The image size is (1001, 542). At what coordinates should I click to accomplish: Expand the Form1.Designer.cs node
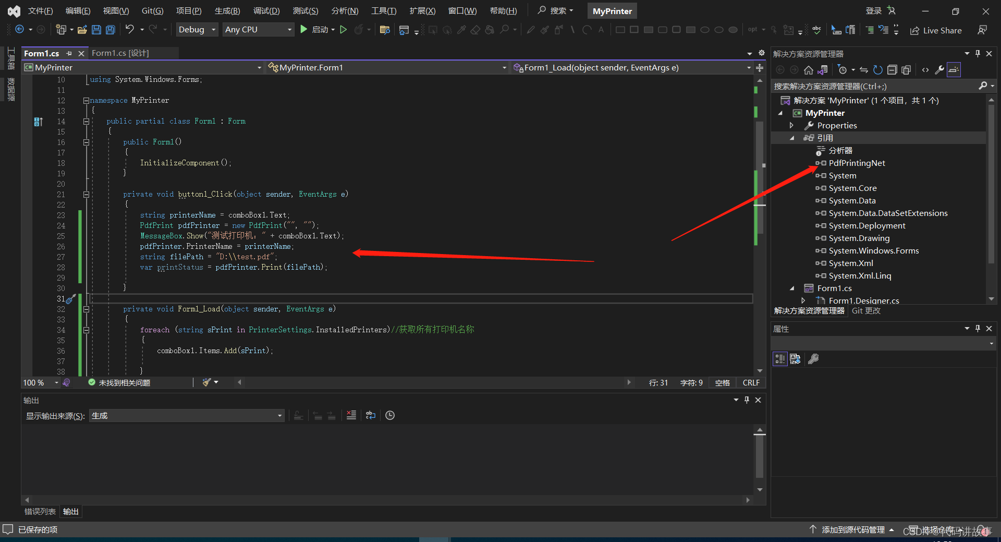(803, 300)
